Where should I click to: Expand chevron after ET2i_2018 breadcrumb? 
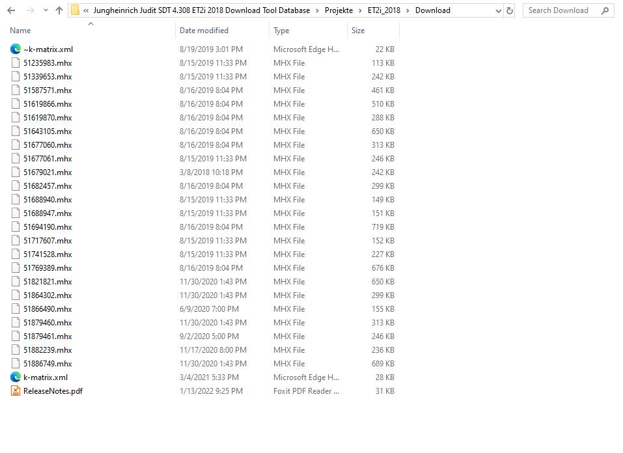pyautogui.click(x=408, y=10)
